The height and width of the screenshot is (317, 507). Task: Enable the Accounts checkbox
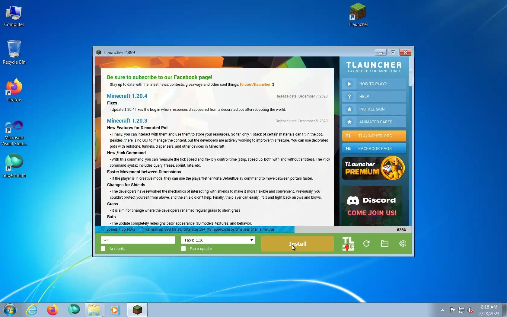point(103,249)
